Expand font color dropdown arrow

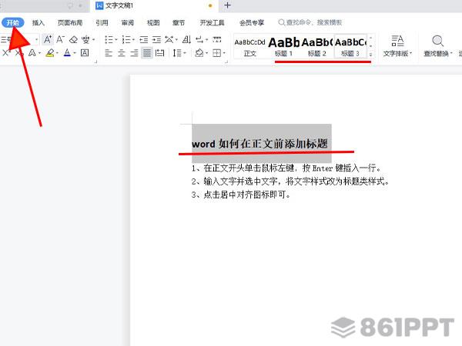tap(75, 53)
